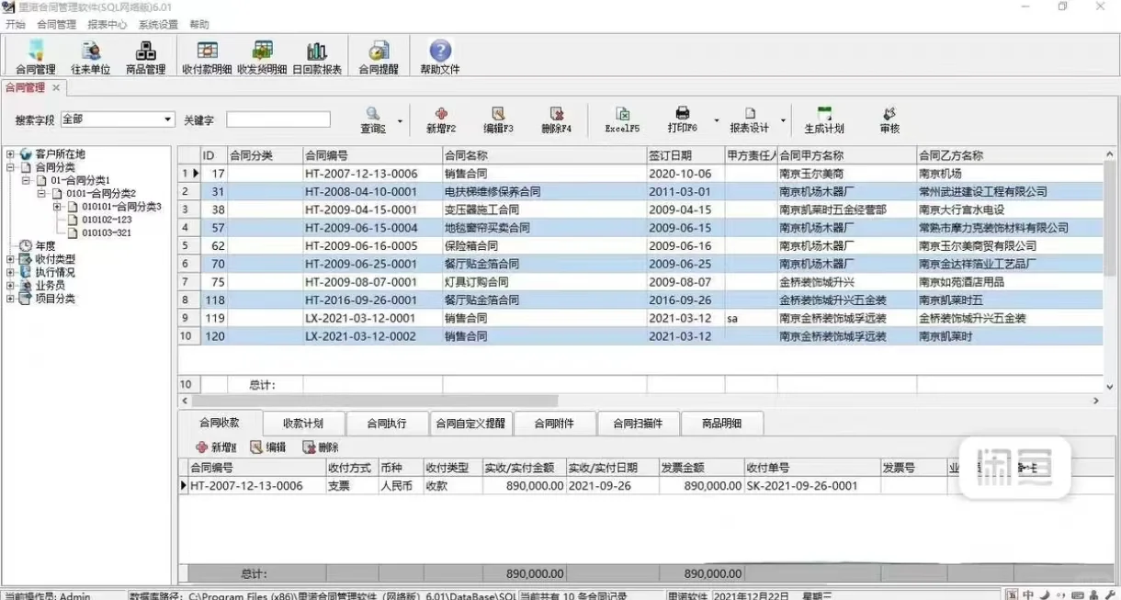Click the 新增F2 button
Image resolution: width=1121 pixels, height=600 pixels.
click(440, 119)
